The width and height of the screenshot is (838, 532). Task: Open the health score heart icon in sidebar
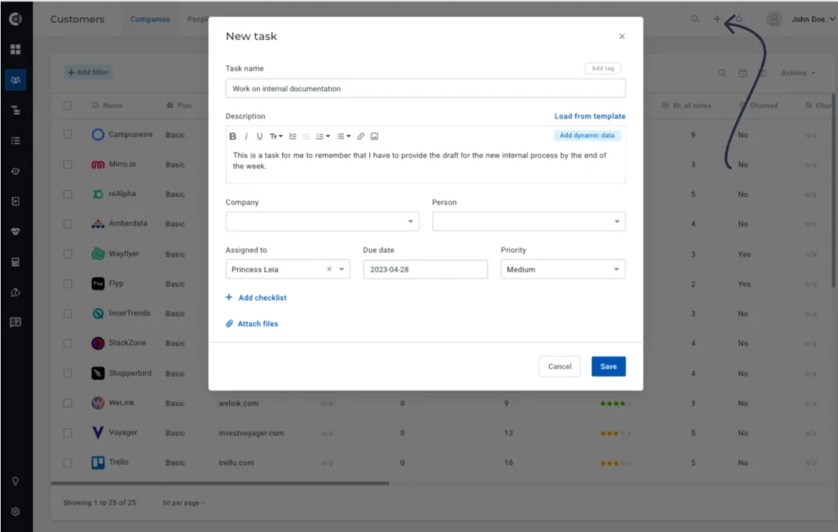[16, 231]
